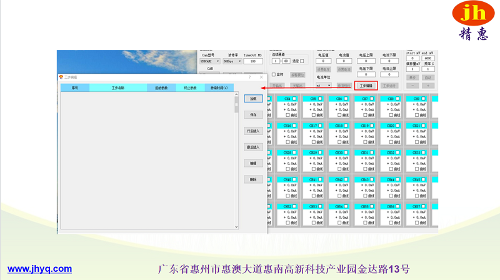Open the www.jhyq.com link

39,269
